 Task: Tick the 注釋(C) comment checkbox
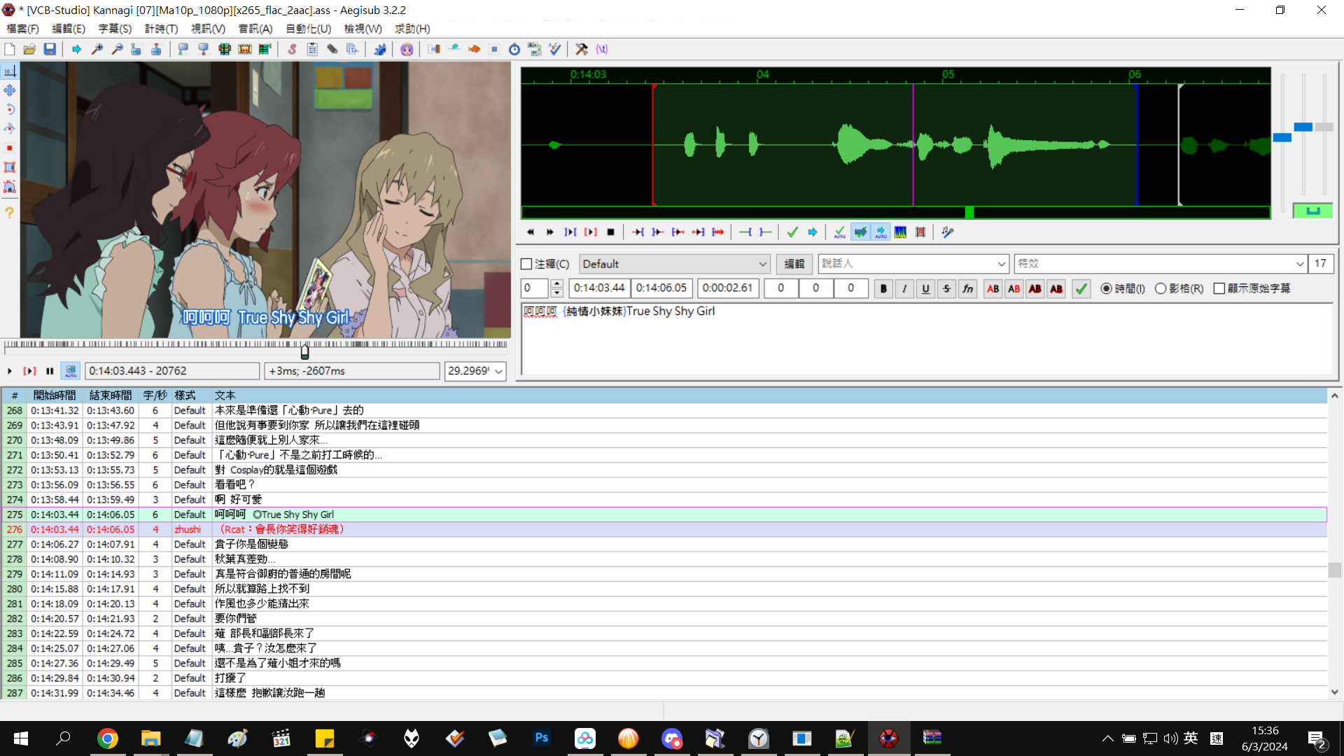point(526,264)
